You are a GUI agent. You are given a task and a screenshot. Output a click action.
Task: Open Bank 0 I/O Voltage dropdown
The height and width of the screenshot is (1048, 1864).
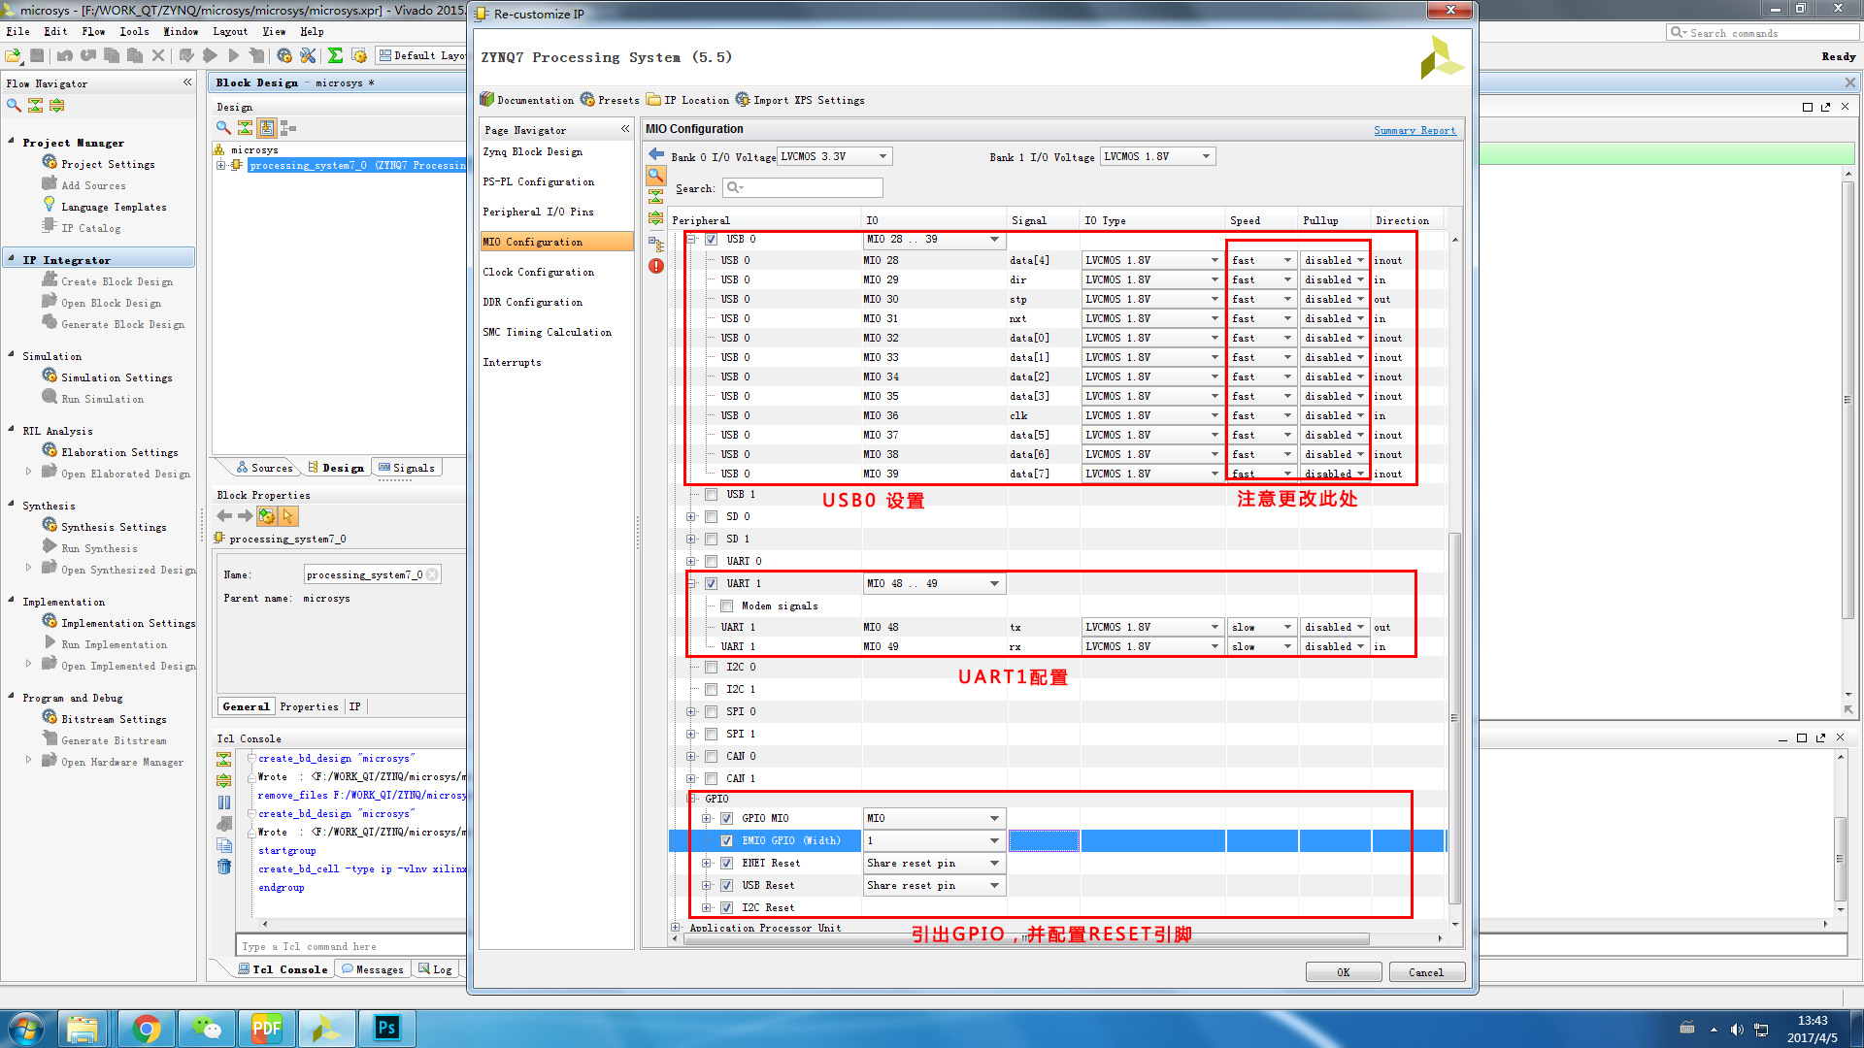pos(834,156)
